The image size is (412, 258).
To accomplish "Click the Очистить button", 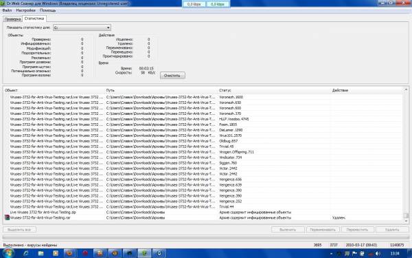I will point(172,76).
